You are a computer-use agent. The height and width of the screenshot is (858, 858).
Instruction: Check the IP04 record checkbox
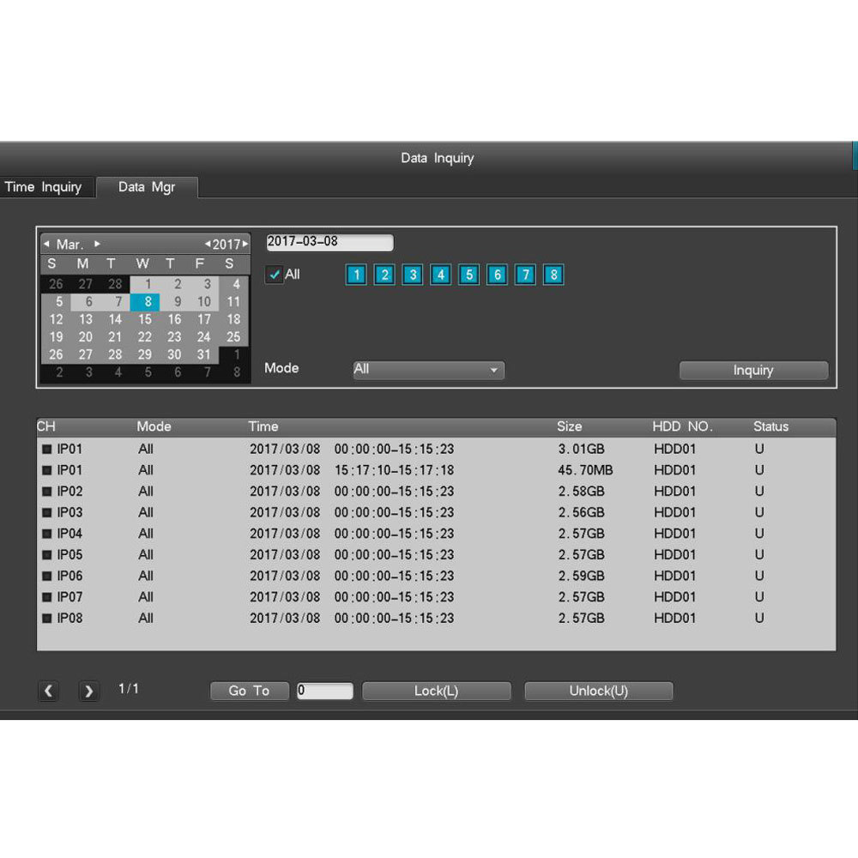[x=47, y=534]
